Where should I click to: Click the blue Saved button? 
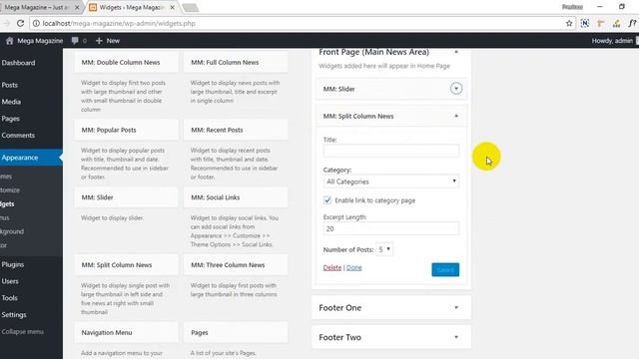click(445, 269)
